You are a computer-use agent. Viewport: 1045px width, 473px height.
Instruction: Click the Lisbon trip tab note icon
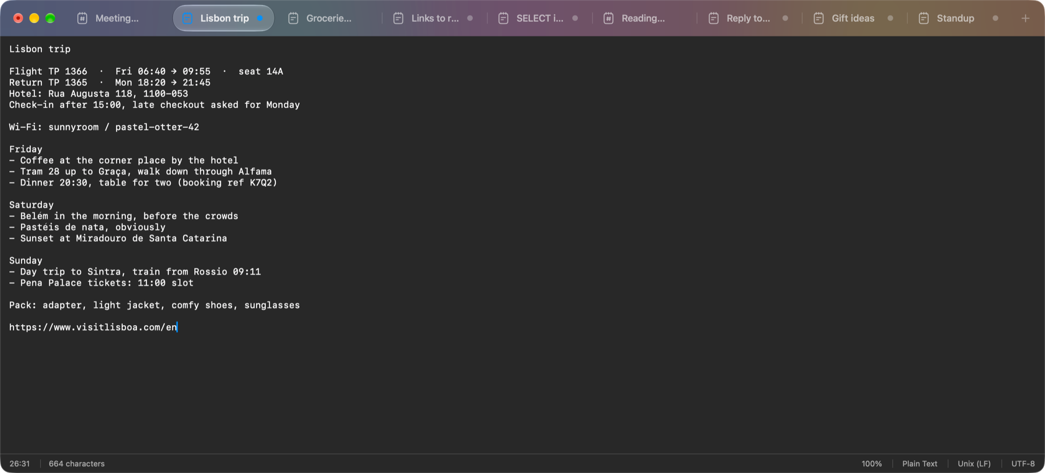coord(187,18)
